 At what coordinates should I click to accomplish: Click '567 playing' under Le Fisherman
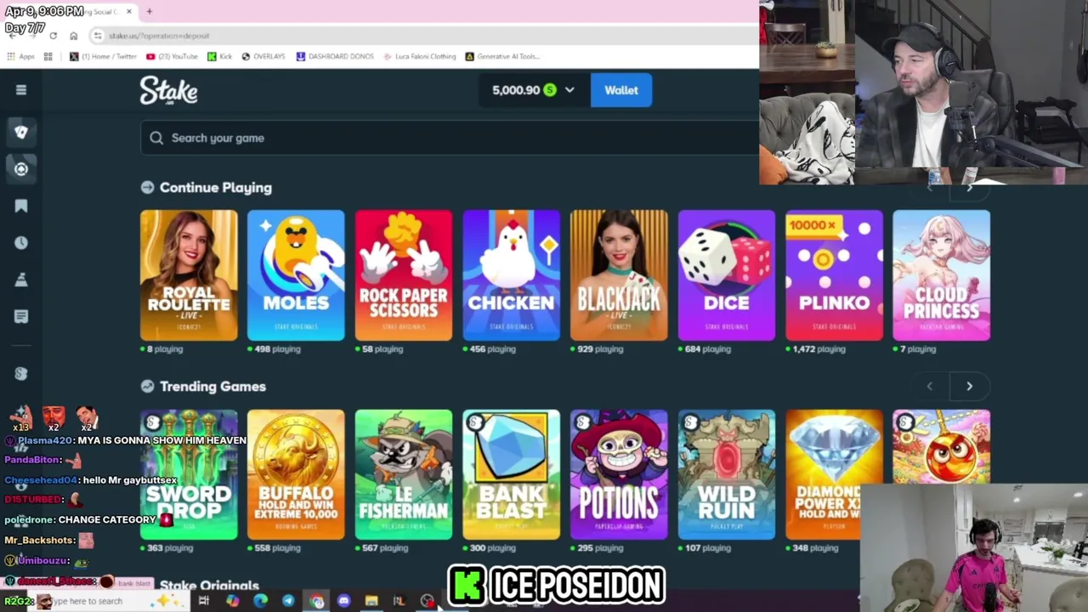pos(385,548)
